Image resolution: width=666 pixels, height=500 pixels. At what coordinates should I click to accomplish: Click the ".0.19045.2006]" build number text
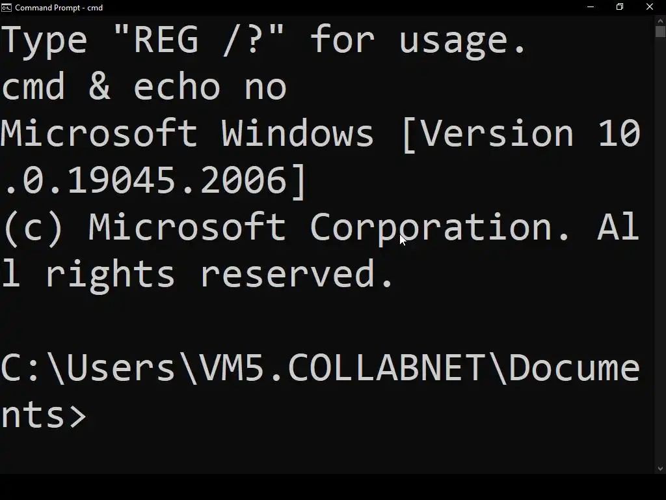155,181
